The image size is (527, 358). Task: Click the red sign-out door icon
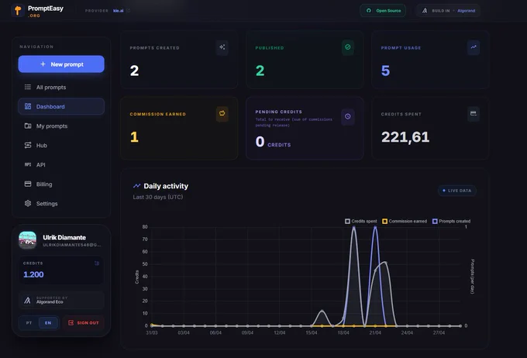click(x=71, y=322)
